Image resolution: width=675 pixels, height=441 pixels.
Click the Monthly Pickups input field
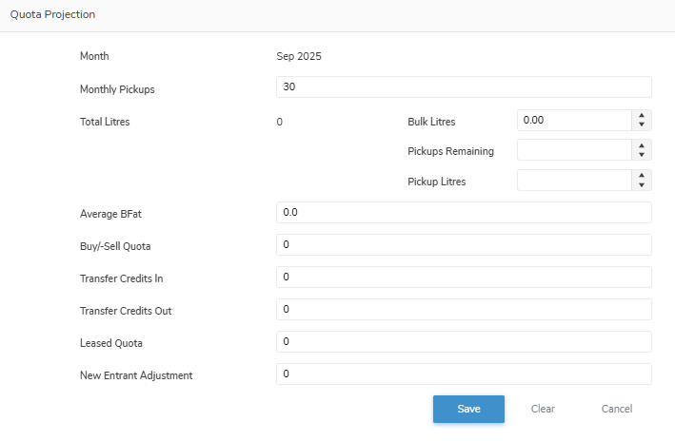(x=463, y=87)
